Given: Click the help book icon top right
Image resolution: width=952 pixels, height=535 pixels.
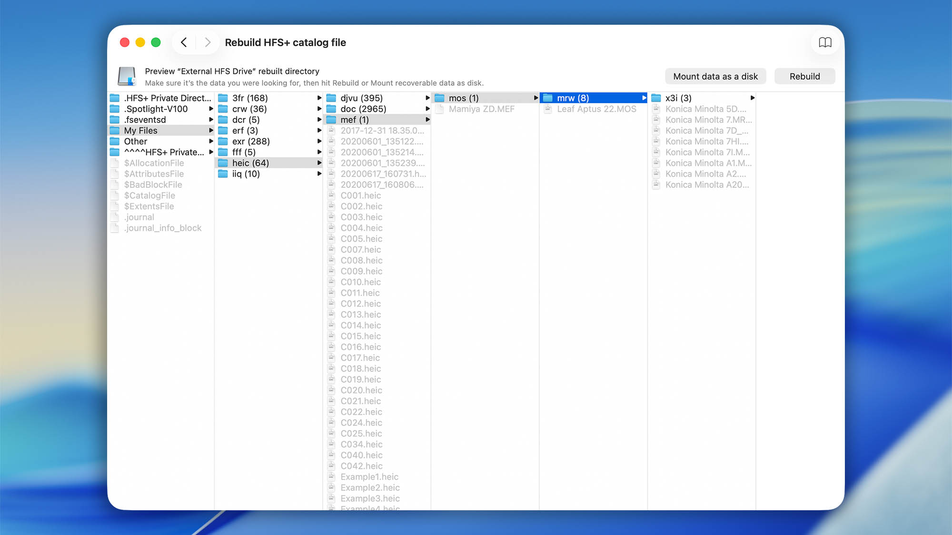Looking at the screenshot, I should coord(825,42).
